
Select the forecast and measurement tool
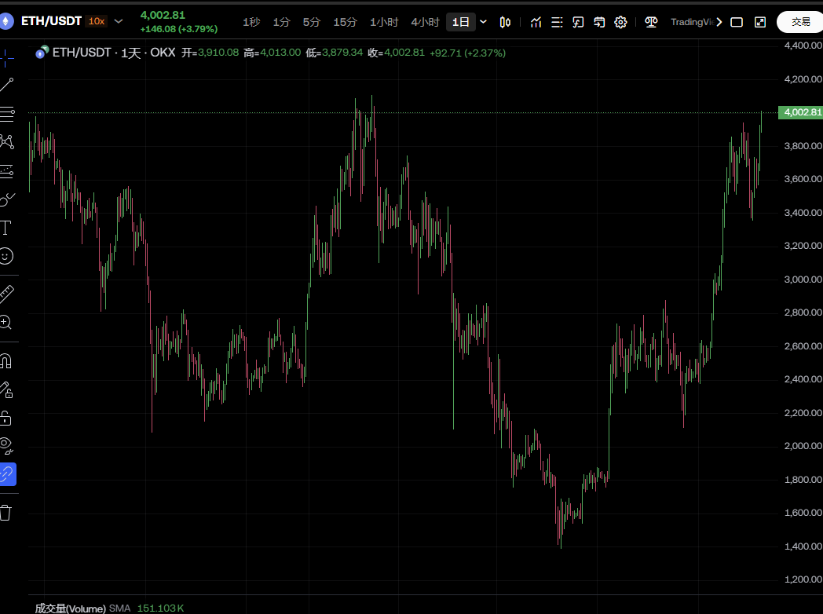tap(7, 171)
